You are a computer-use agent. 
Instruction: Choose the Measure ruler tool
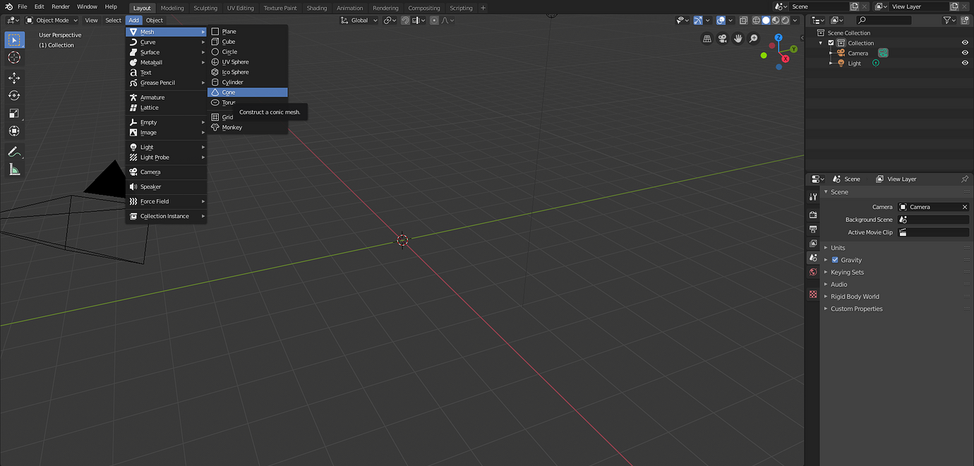click(x=14, y=169)
